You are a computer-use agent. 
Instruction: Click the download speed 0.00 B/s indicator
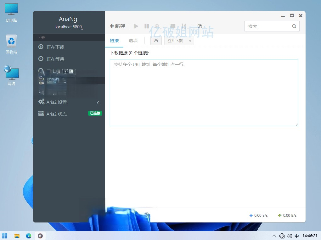point(258,215)
